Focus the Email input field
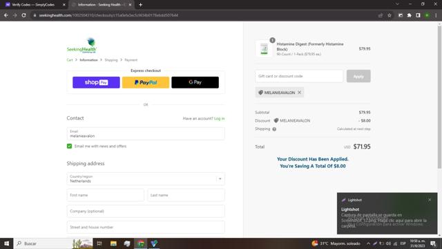This screenshot has width=442, height=249. point(146,133)
